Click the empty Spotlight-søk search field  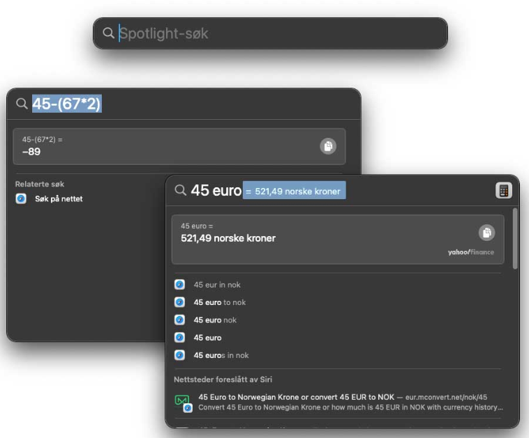point(279,33)
